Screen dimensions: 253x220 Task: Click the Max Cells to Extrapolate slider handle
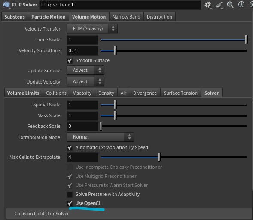point(159,157)
